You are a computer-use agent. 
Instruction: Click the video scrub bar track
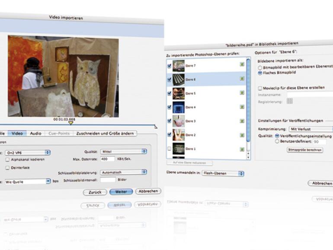coord(77,125)
